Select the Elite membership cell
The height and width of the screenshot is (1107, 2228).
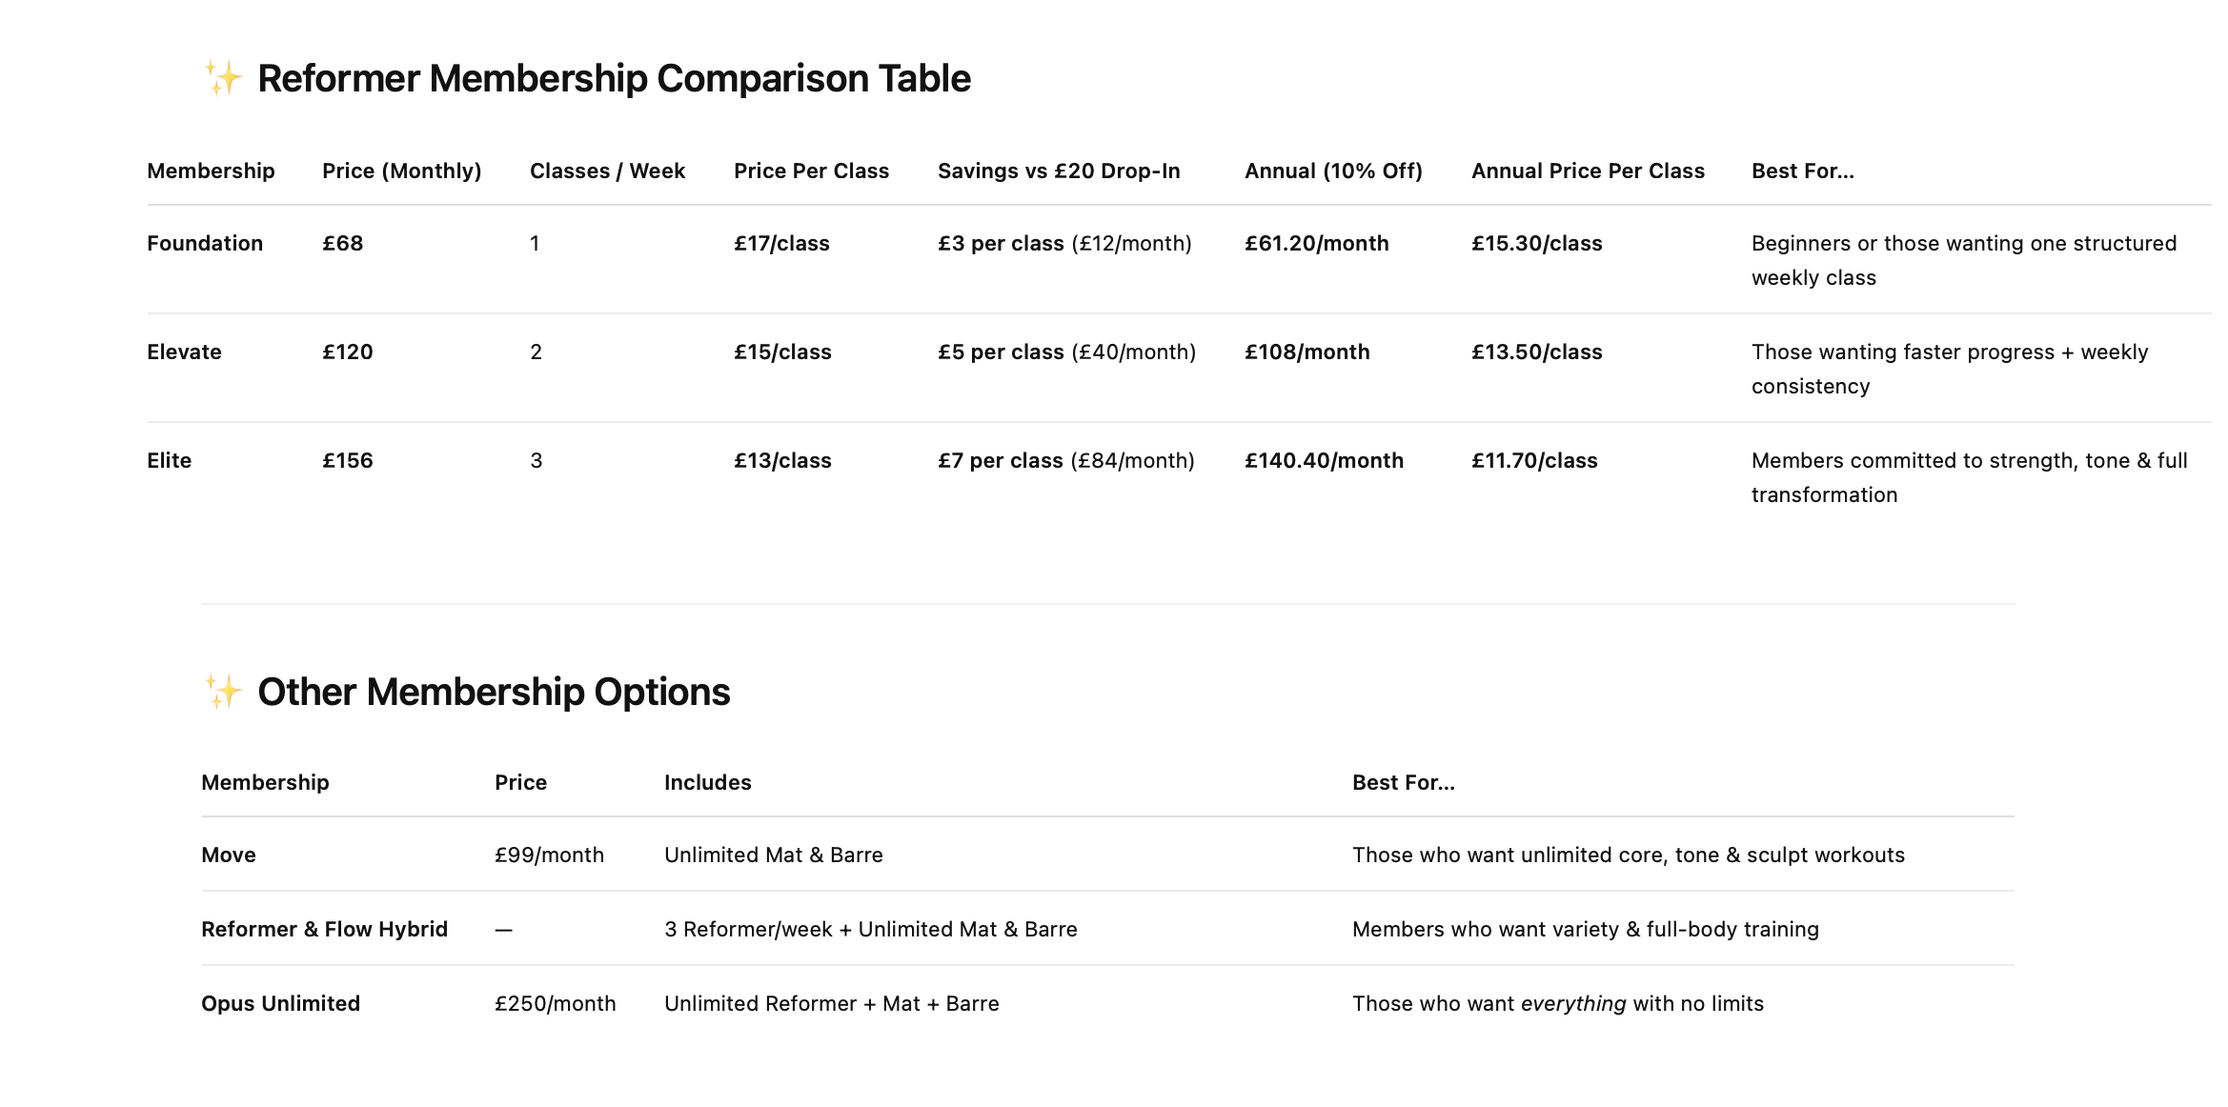pyautogui.click(x=170, y=460)
